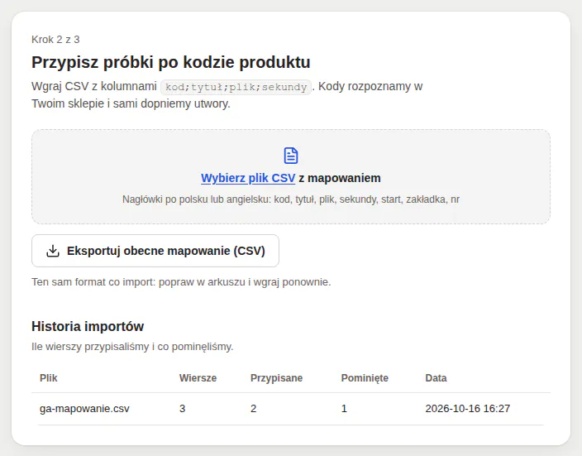Click the 'Data' column header
The width and height of the screenshot is (582, 456).
[x=436, y=378]
